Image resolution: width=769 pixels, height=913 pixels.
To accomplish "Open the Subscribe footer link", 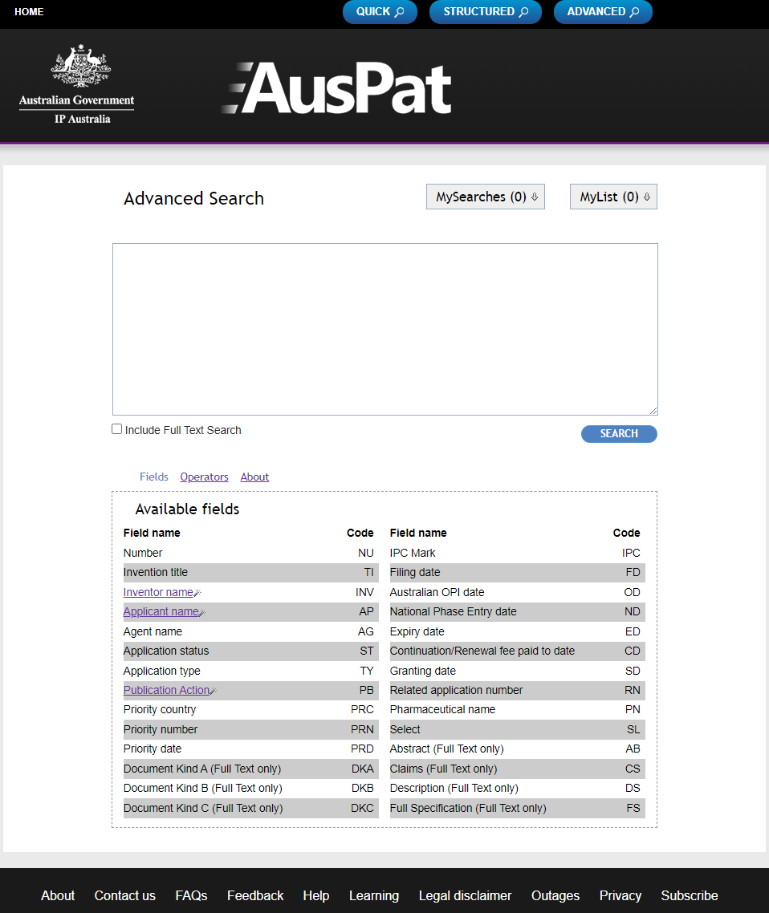I will point(690,895).
